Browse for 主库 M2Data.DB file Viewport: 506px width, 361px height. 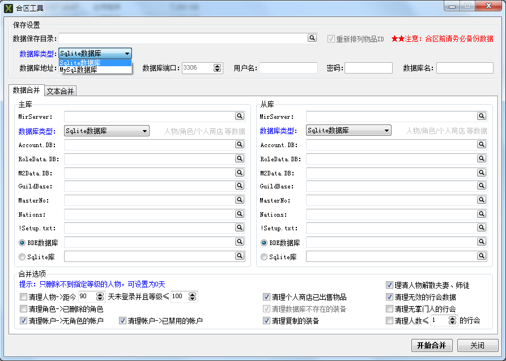point(239,173)
